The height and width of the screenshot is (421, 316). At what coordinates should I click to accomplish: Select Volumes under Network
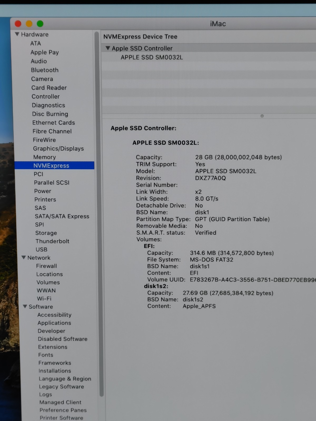pyautogui.click(x=48, y=282)
